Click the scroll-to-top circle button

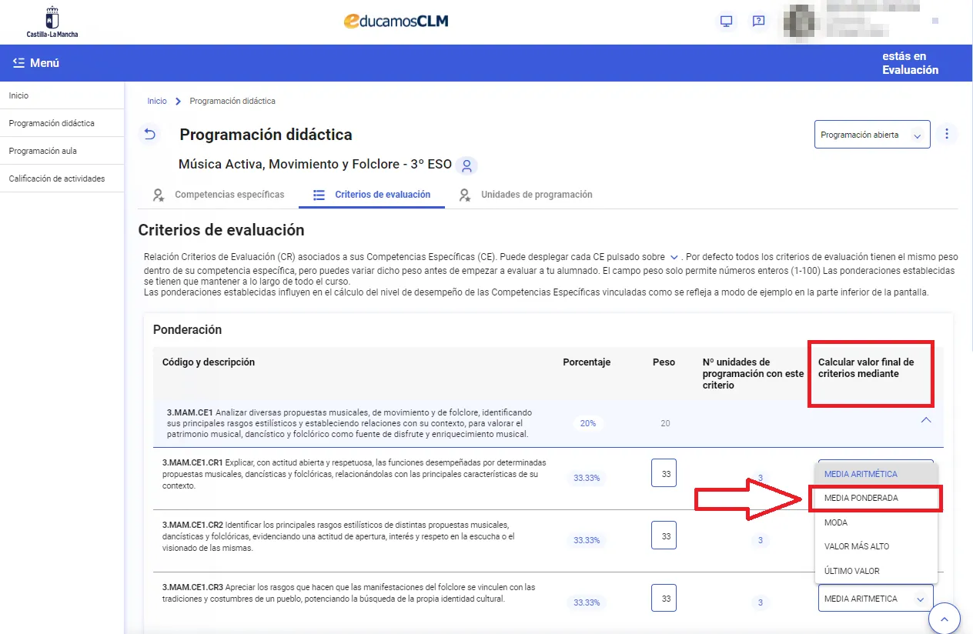(x=945, y=618)
